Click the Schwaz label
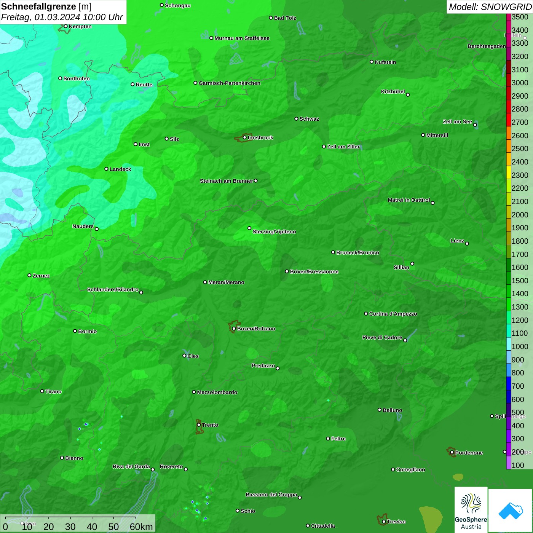 click(x=309, y=119)
